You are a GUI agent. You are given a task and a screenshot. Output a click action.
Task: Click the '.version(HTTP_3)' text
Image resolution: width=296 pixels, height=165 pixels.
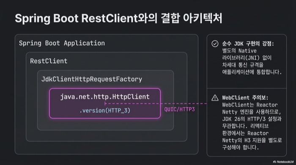pos(105,110)
